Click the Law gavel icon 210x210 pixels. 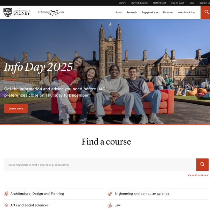click(x=110, y=205)
